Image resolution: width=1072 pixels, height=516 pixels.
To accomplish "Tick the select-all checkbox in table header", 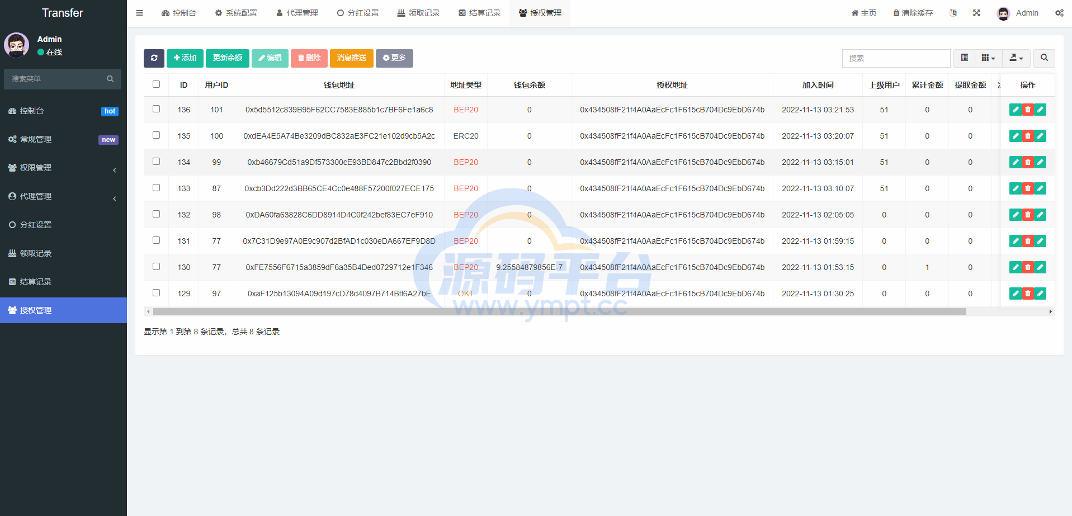I will tap(157, 84).
